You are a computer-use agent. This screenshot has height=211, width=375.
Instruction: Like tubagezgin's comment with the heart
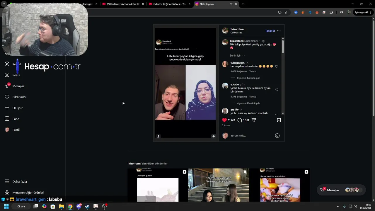pos(277,67)
